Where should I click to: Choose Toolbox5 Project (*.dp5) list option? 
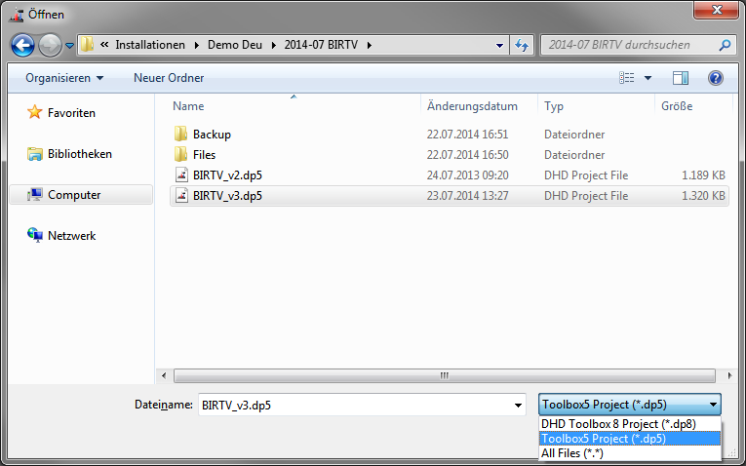(x=630, y=439)
